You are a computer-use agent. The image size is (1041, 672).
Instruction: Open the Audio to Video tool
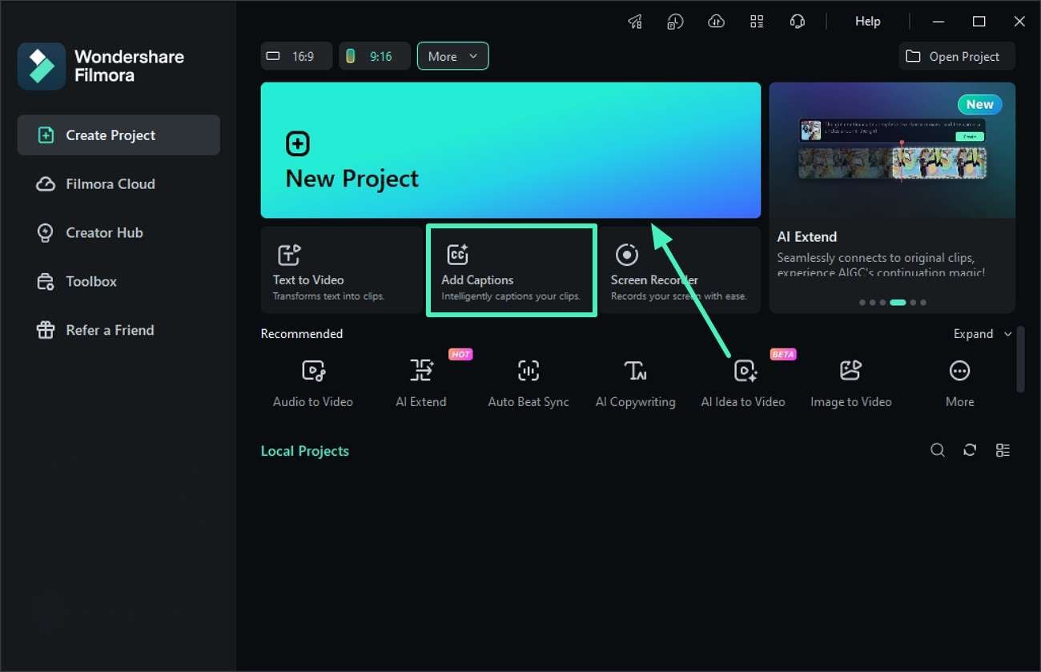313,383
